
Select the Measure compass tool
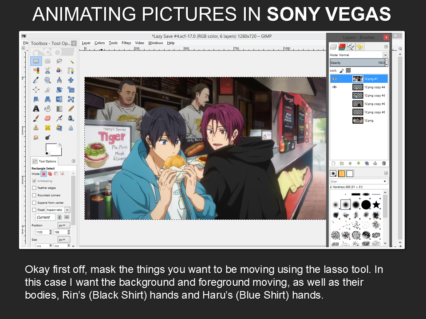tap(59, 80)
